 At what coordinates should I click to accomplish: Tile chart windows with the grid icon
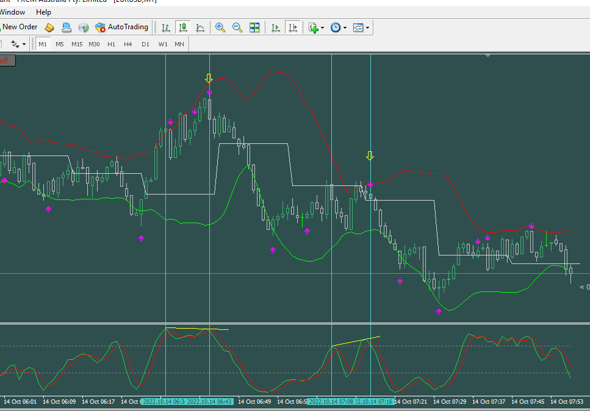click(x=254, y=27)
